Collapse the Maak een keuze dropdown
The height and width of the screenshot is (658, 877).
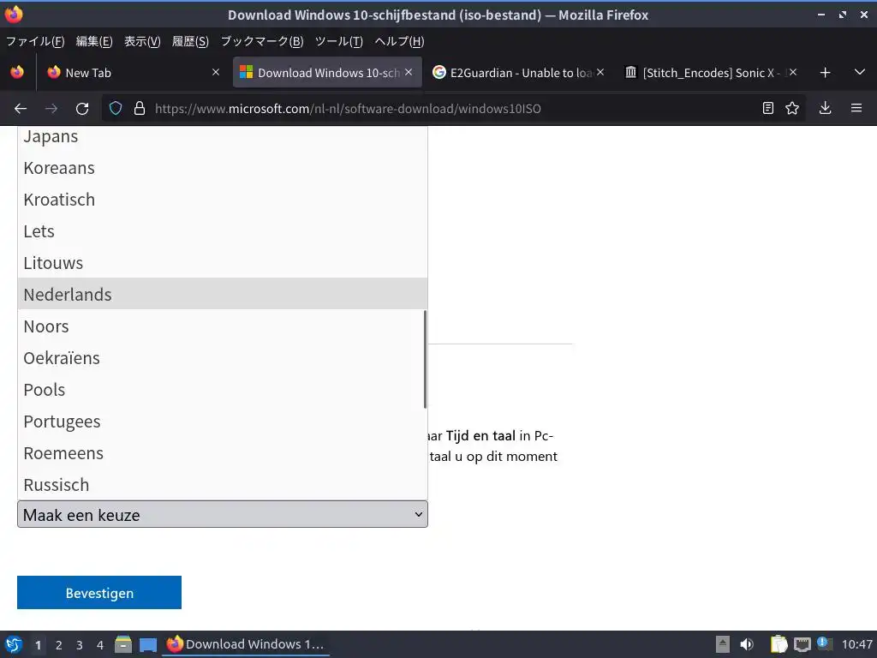(223, 514)
